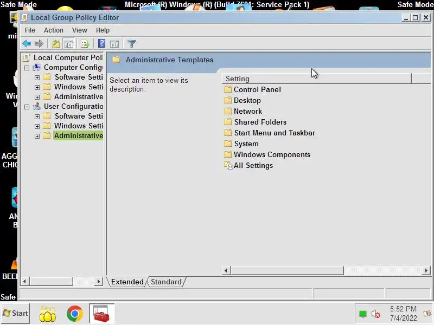Expand Windows Settings under User Configuration
Screen dimensions: 434x325
click(37, 126)
